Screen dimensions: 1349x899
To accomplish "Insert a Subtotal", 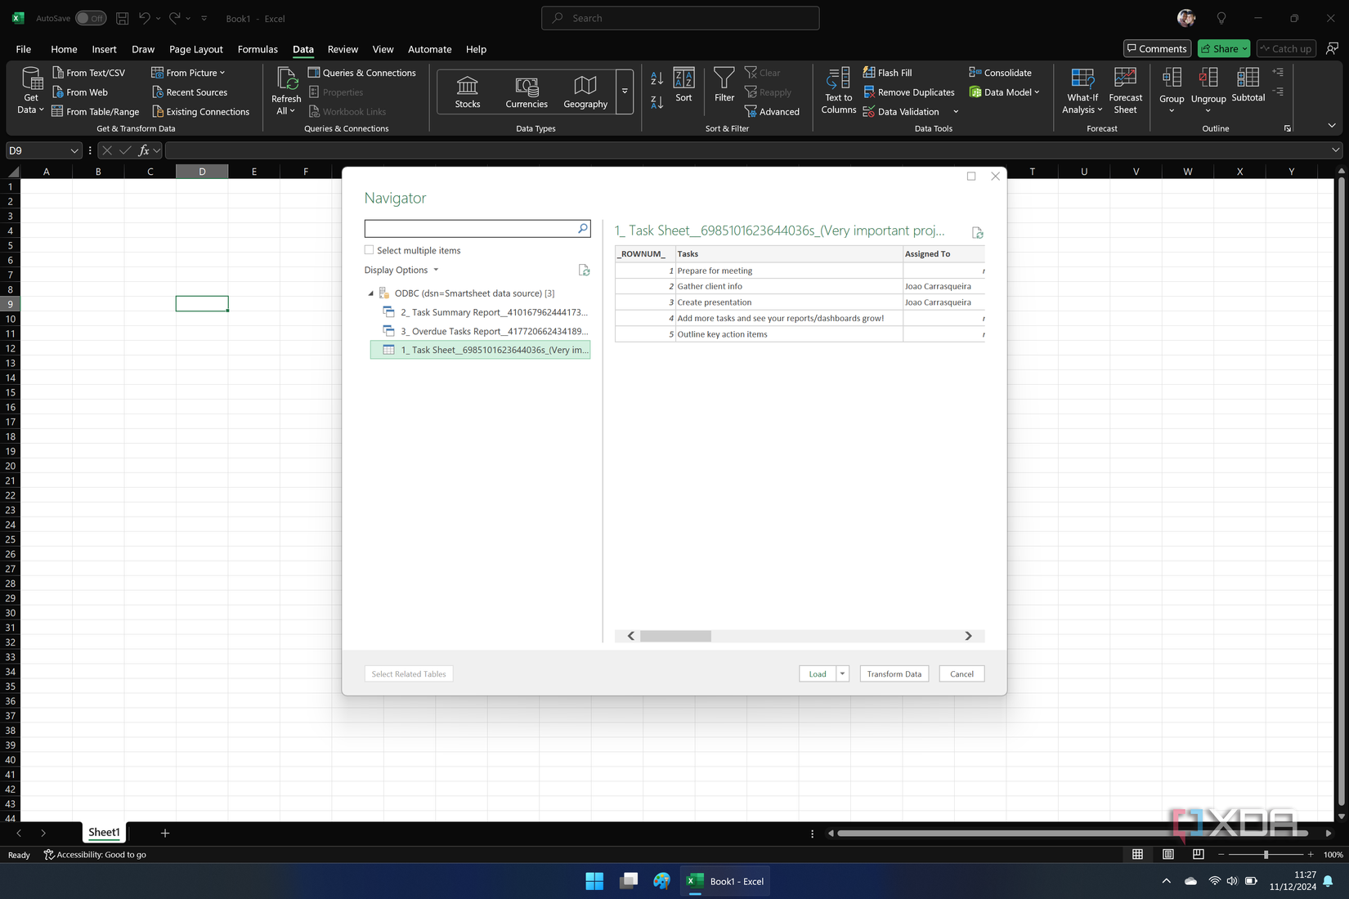I will click(x=1248, y=86).
